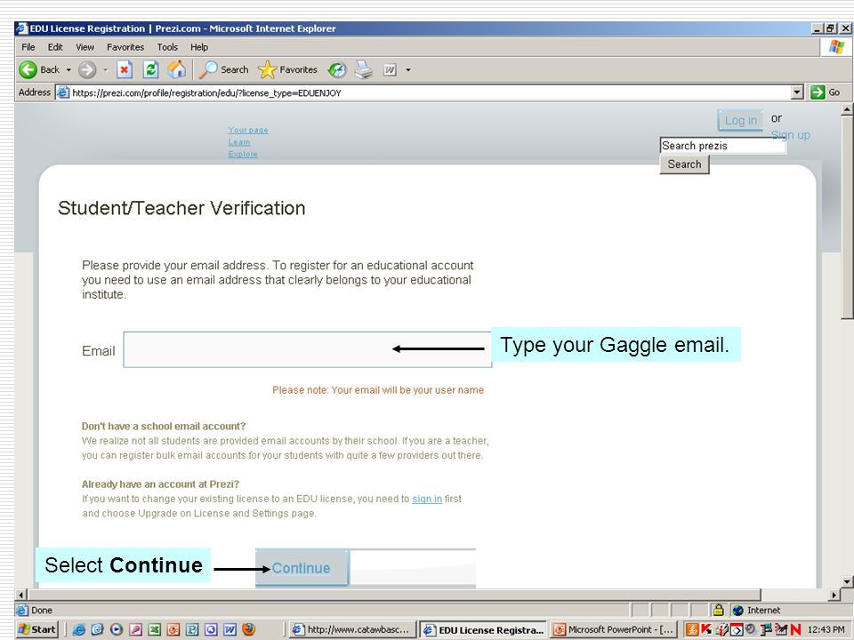Image resolution: width=854 pixels, height=640 pixels.
Task: Click the horizontal scrollbar right arrow
Action: 835,595
